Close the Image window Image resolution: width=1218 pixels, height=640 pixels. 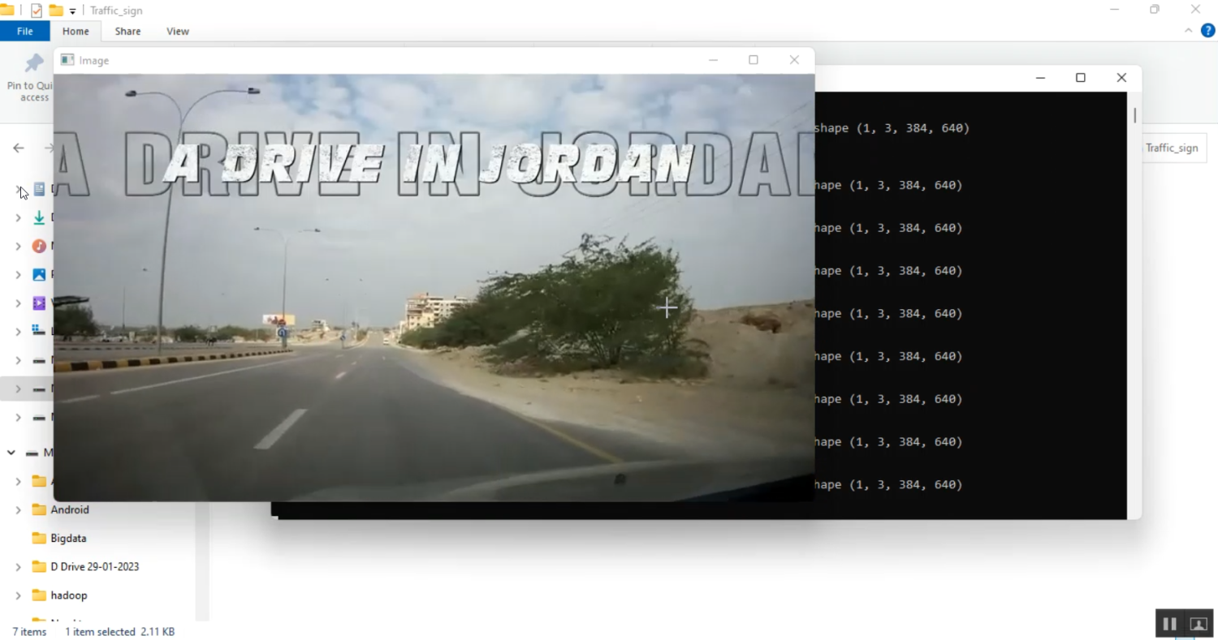(794, 60)
